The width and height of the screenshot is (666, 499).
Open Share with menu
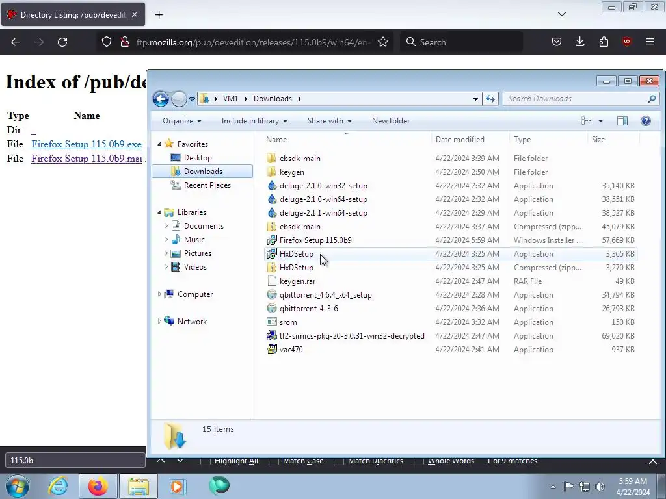click(x=330, y=121)
